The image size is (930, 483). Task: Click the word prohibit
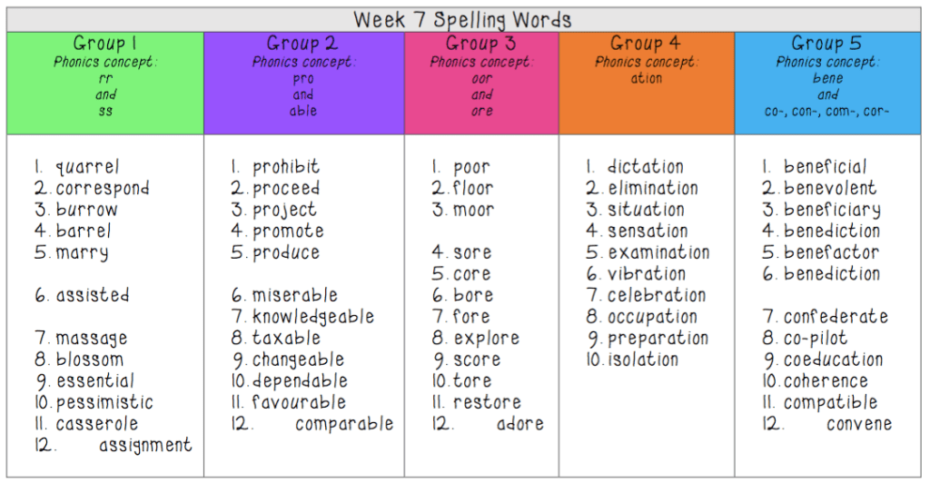[x=286, y=167]
